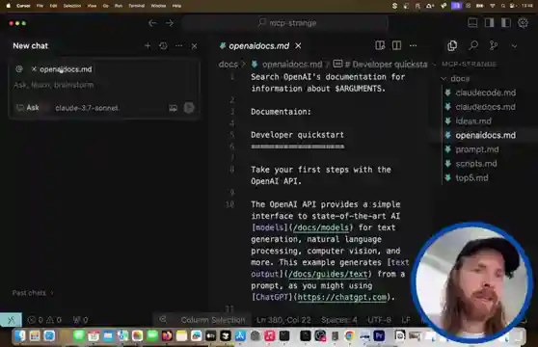
Task: Open the Explorer view
Action: tap(452, 45)
